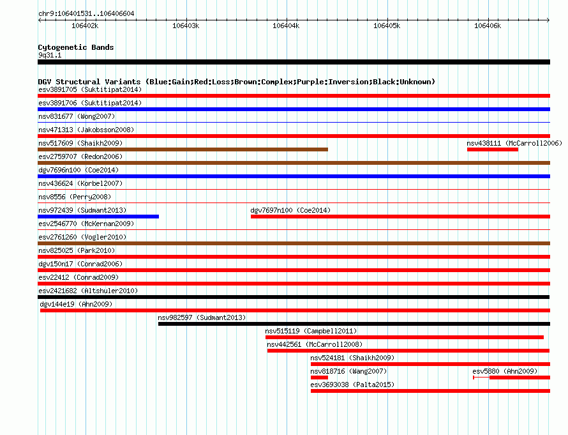Image resolution: width=568 pixels, height=435 pixels.
Task: Click the nsv825025 (Park2010) red bar
Action: [294, 257]
